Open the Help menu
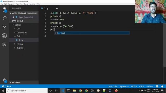Image resolution: width=166 pixels, height=93 pixels. (x=38, y=4)
